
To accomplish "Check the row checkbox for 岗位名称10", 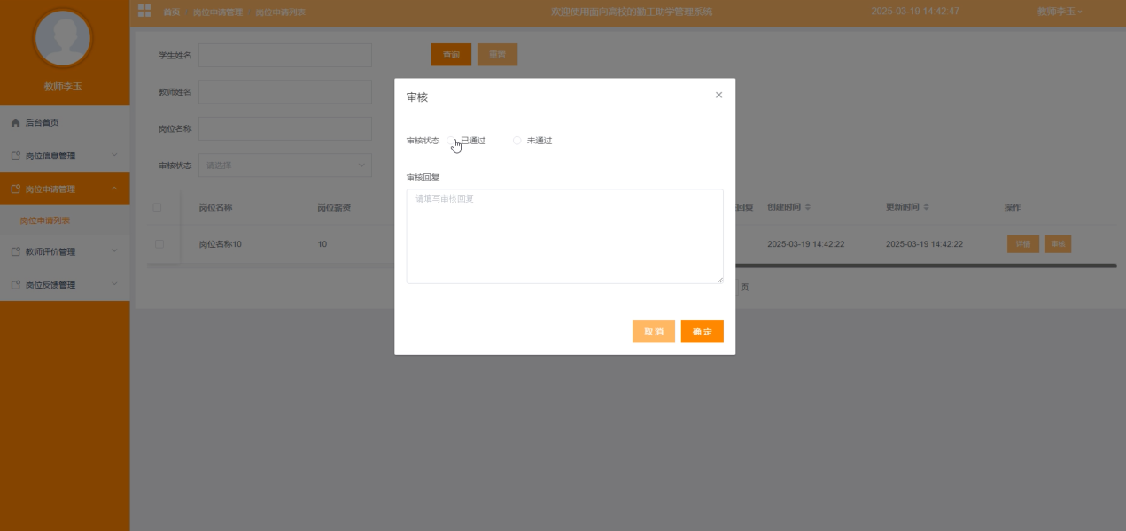I will (x=159, y=243).
